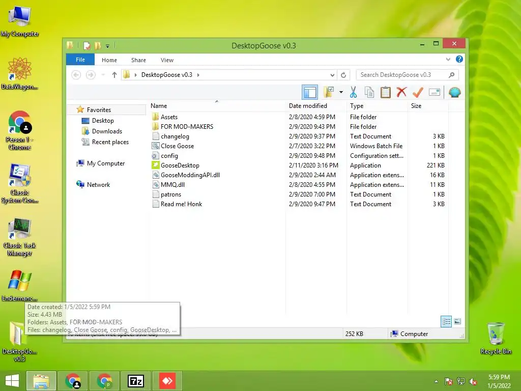Screen dimensions: 521x391
Task: Expand breadcrumb arrow before DesktopGoose v0.3
Action: click(135, 75)
